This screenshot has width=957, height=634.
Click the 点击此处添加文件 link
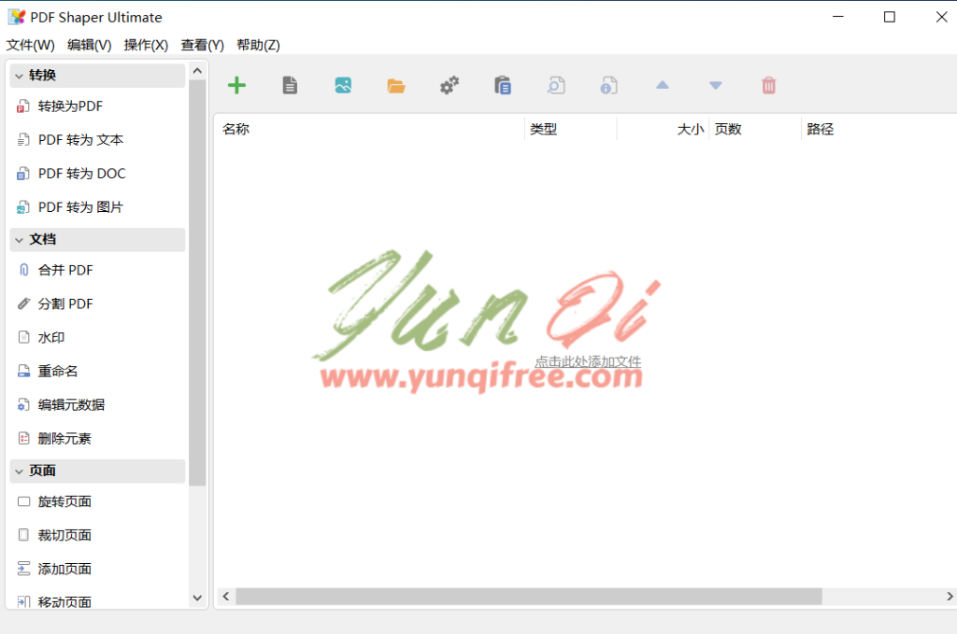[x=589, y=361]
